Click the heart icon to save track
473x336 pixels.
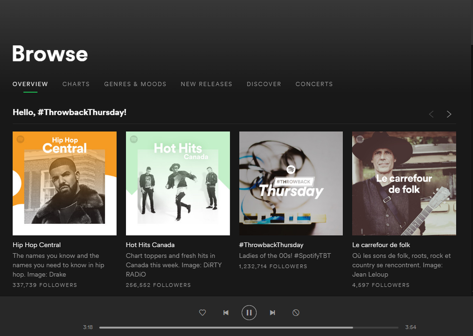tap(203, 312)
